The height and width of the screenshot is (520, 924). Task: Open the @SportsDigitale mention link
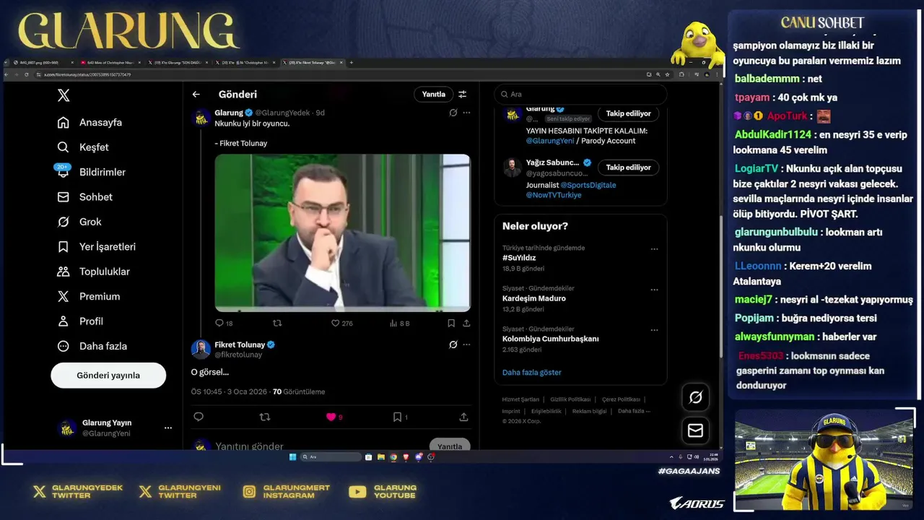(588, 185)
